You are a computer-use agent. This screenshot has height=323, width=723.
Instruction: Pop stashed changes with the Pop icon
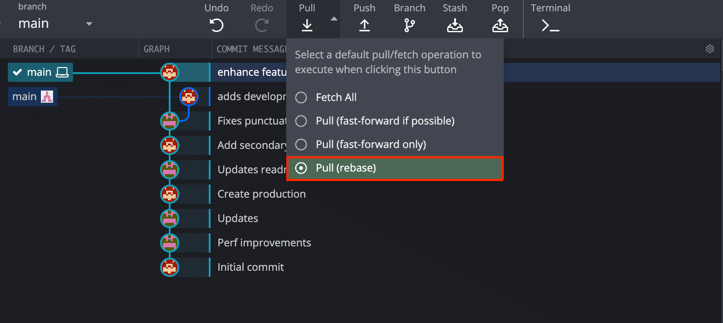(500, 25)
